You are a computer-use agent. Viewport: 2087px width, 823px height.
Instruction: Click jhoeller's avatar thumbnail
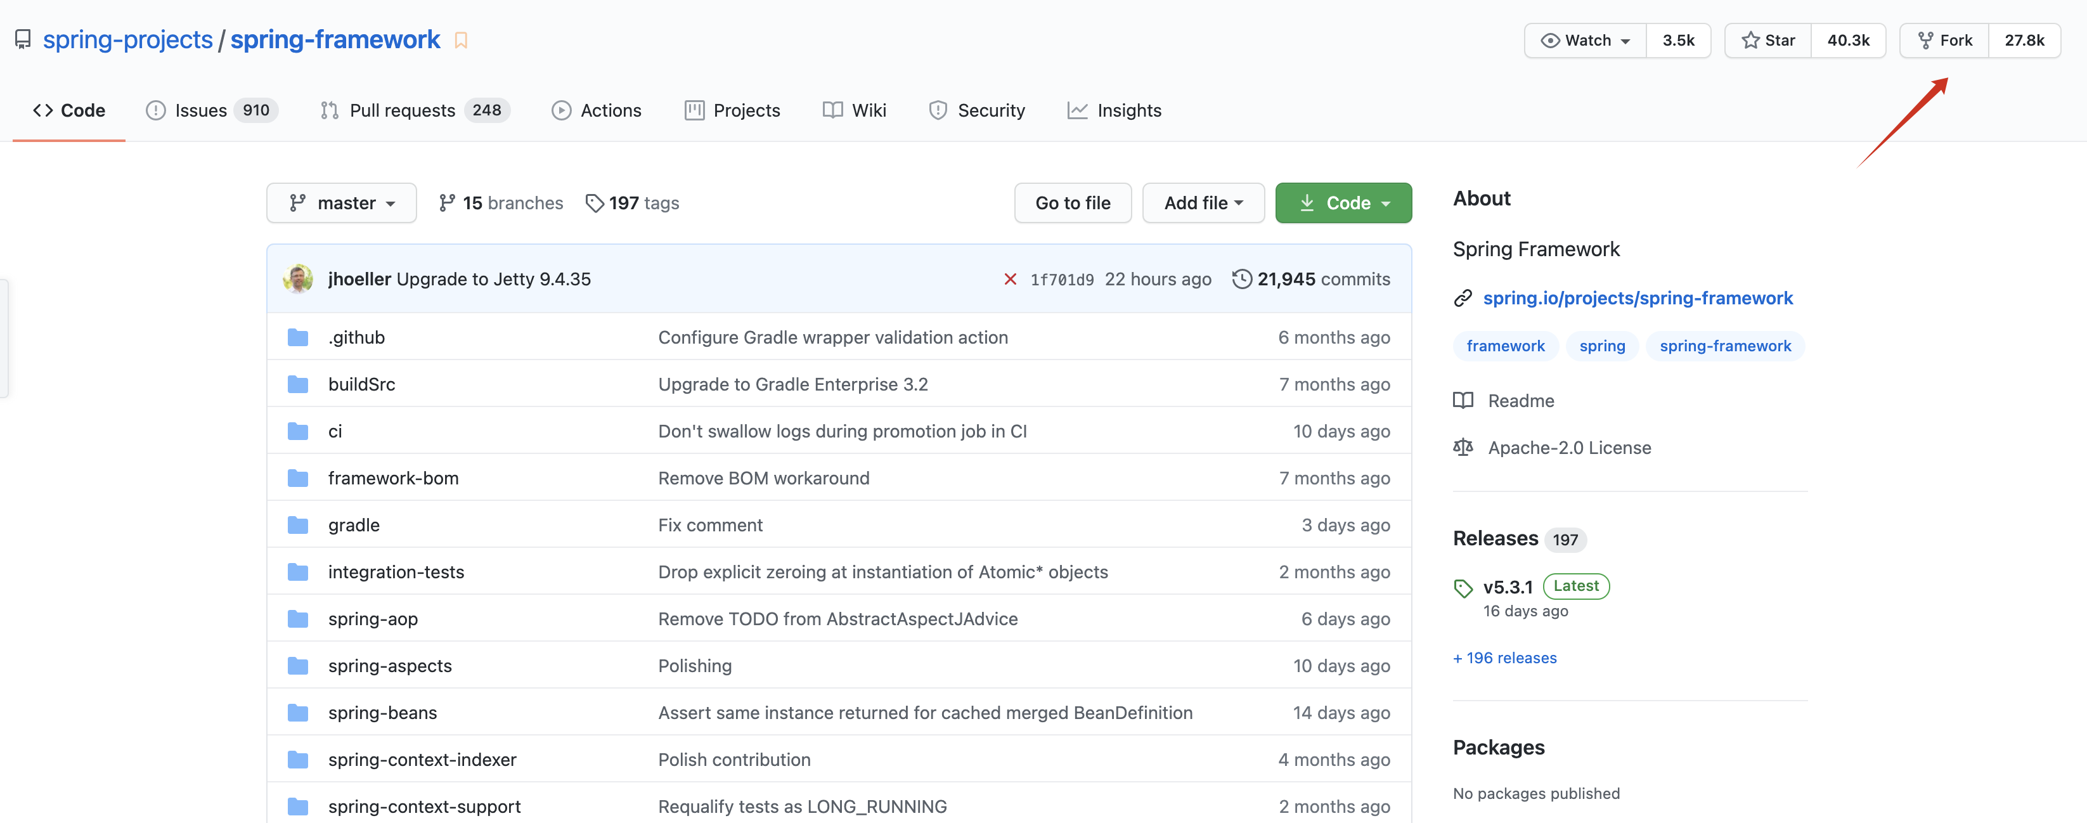point(298,278)
